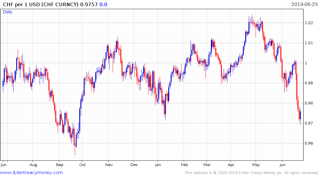Click the www.fullertreacymoney.com link

pyautogui.click(x=31, y=173)
